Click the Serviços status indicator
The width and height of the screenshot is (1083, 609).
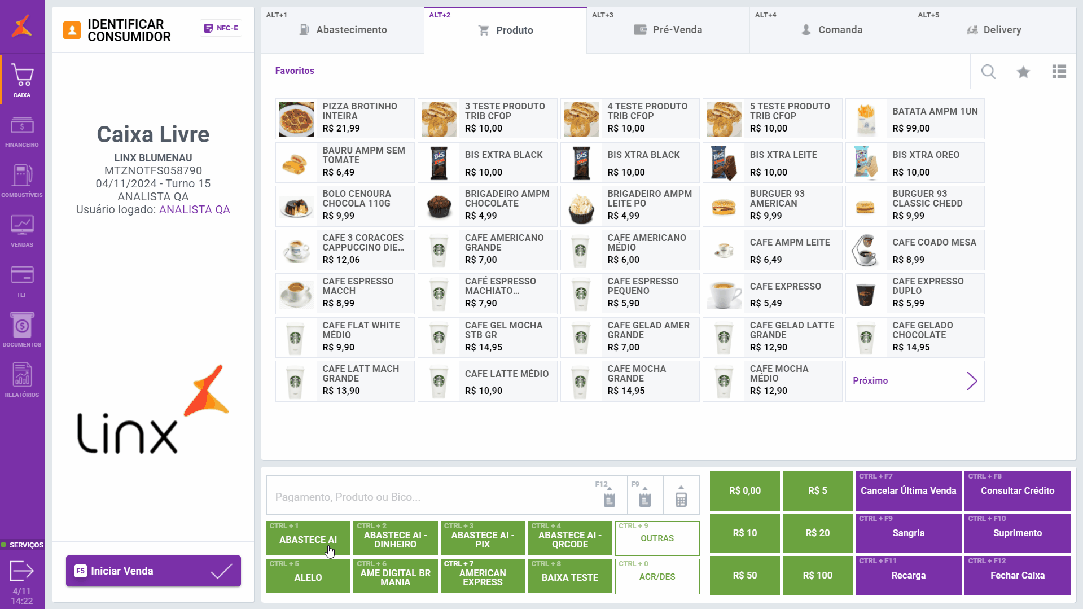pos(22,545)
